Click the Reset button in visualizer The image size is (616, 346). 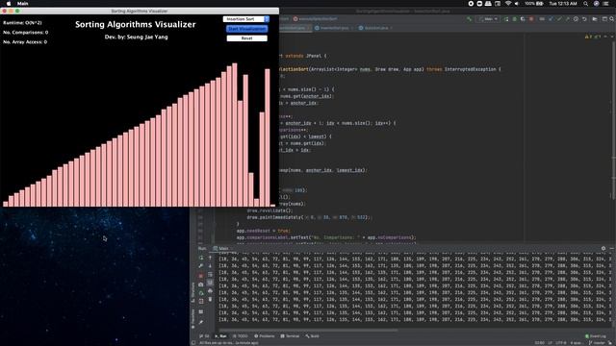(246, 38)
